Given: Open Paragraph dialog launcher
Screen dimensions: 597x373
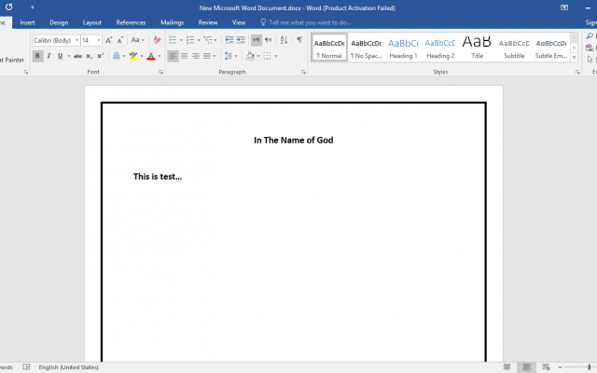Looking at the screenshot, I should (x=303, y=72).
